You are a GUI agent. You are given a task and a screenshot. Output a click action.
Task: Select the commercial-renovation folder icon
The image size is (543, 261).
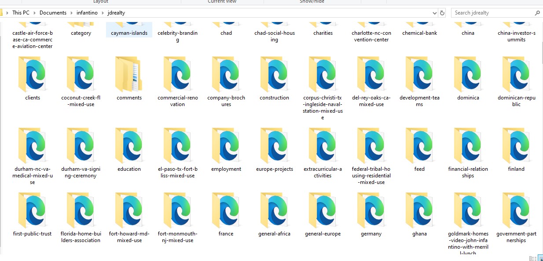tap(177, 74)
